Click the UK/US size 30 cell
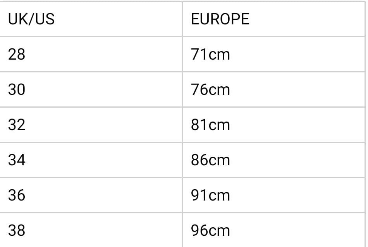Image resolution: width=368 pixels, height=247 pixels. tap(17, 89)
